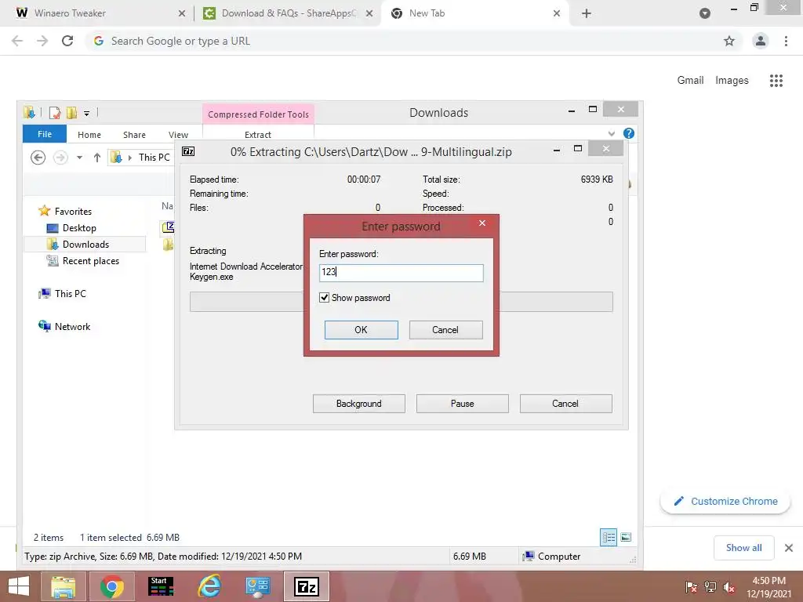Image resolution: width=803 pixels, height=602 pixels.
Task: Click Customize Chrome button
Action: [725, 501]
